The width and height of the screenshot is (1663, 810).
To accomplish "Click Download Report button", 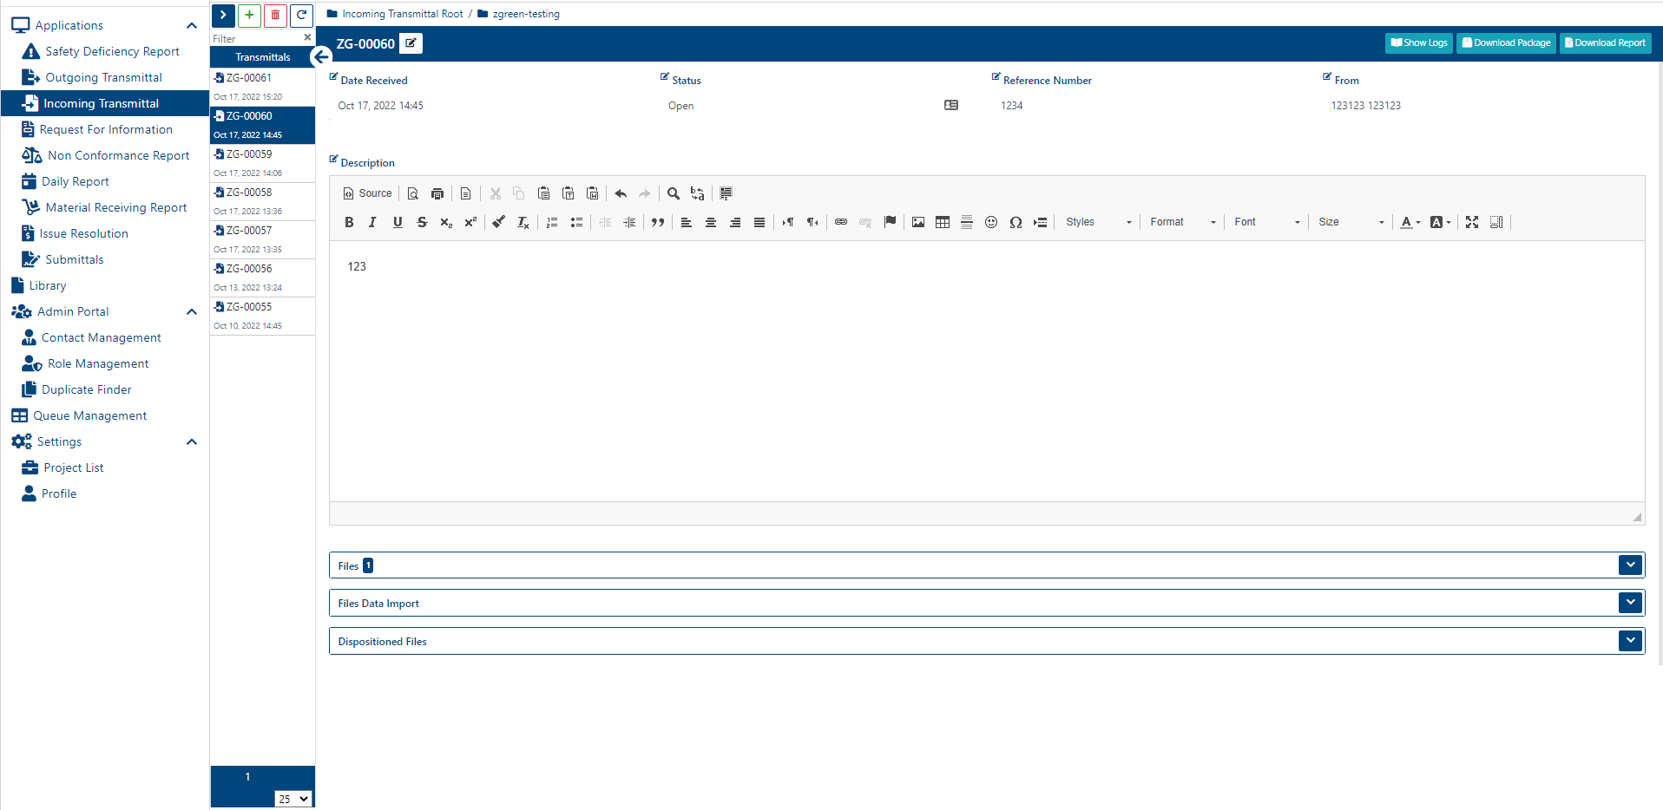I will point(1605,42).
